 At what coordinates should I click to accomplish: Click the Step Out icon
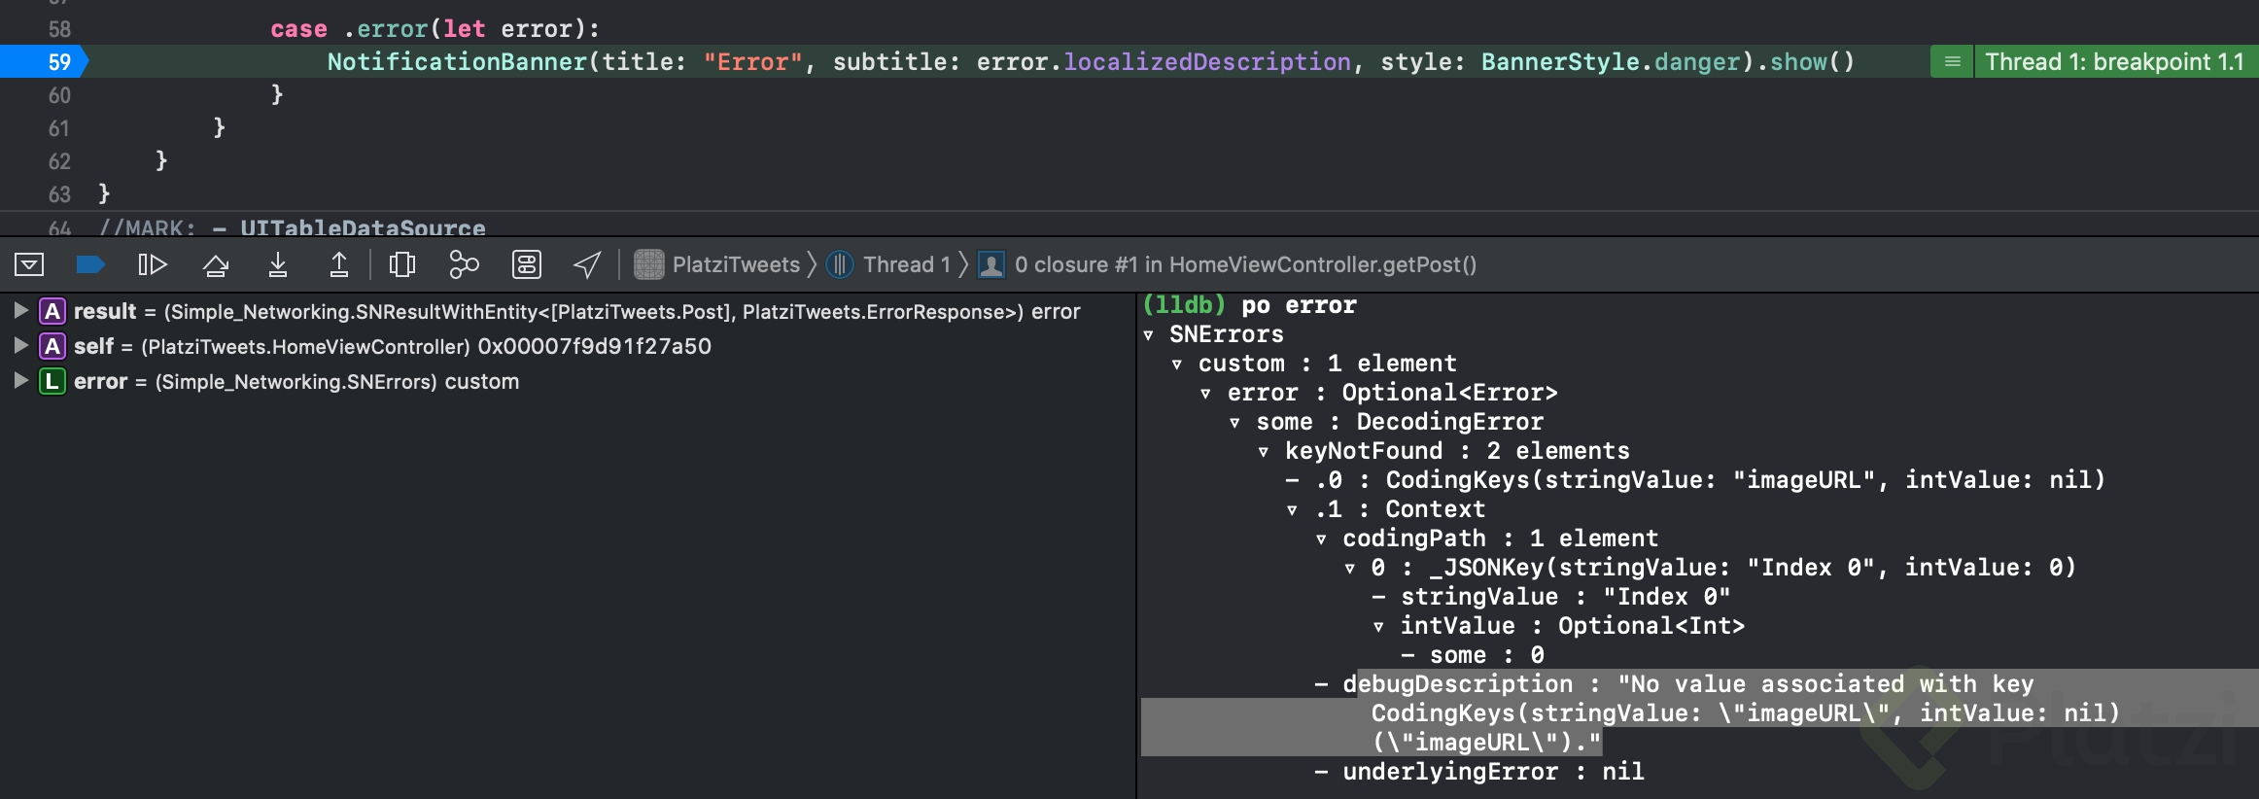click(339, 264)
